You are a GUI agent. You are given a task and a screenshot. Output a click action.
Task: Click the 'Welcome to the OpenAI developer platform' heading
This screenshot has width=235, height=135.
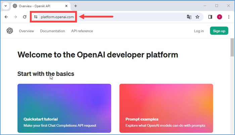click(98, 54)
